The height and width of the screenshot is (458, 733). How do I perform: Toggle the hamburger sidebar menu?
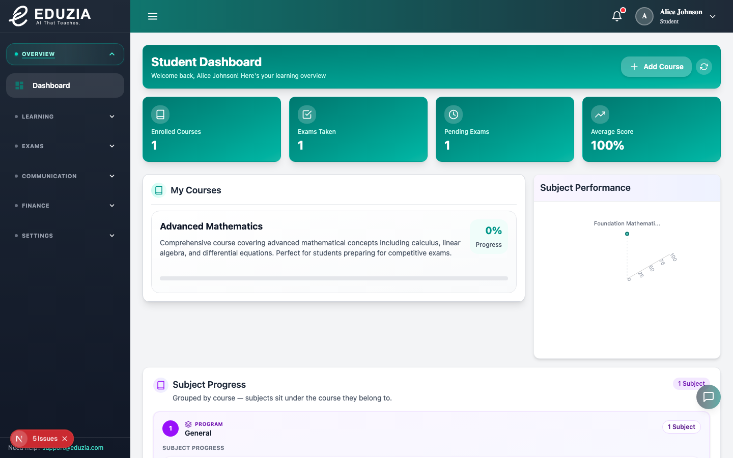click(153, 16)
